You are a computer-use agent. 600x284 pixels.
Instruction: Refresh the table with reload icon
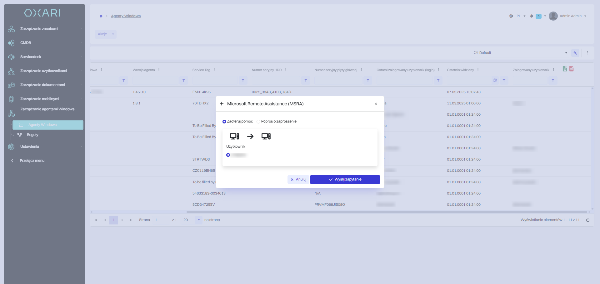587,220
